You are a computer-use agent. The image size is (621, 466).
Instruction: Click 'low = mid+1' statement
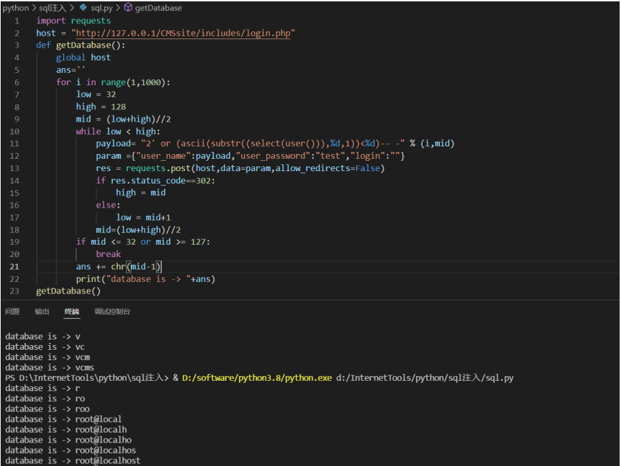143,217
